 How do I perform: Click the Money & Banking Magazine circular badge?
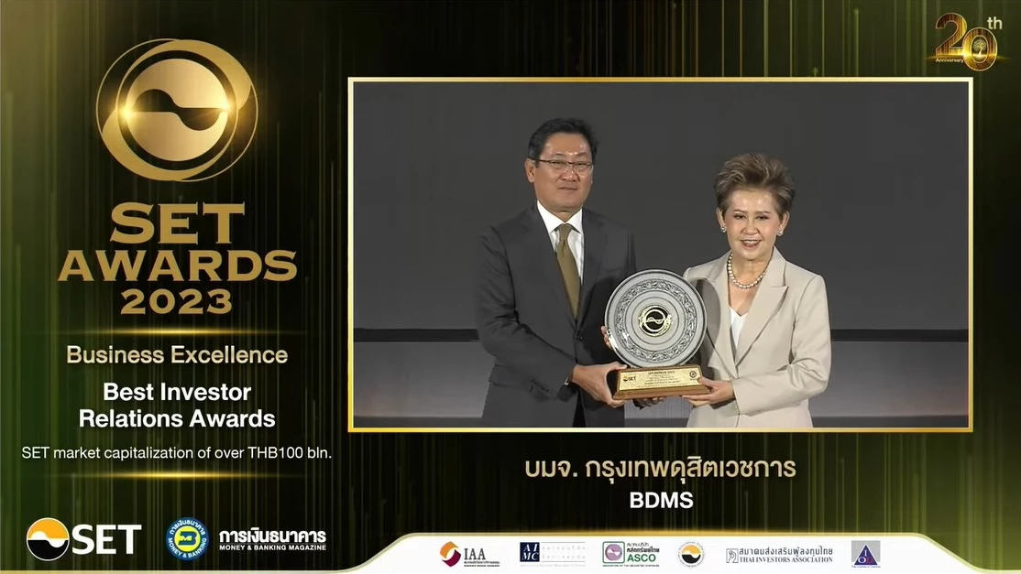(185, 541)
